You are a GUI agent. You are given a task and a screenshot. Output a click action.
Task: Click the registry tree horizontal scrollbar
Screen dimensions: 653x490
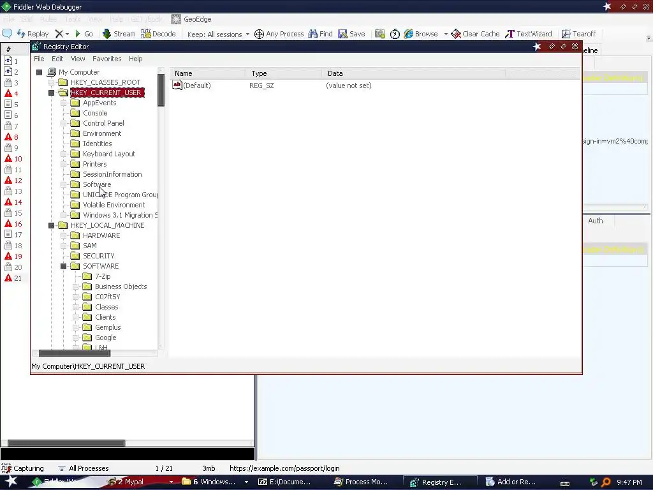pyautogui.click(x=75, y=353)
